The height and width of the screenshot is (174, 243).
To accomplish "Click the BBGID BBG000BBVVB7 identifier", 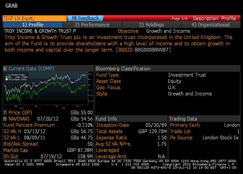I will click(x=143, y=50).
